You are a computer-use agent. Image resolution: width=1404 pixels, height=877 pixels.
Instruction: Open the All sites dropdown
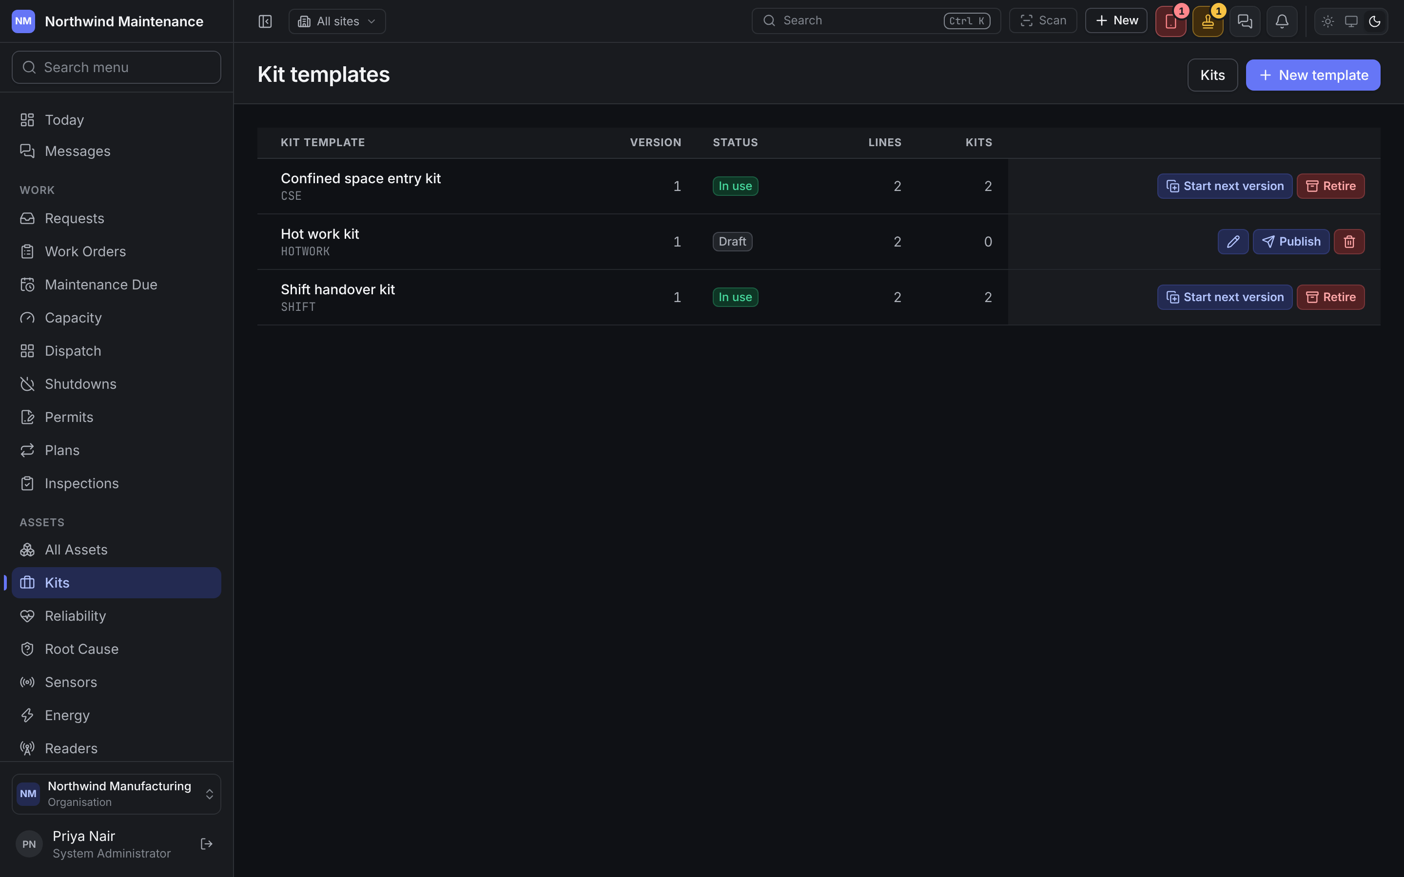coord(337,21)
